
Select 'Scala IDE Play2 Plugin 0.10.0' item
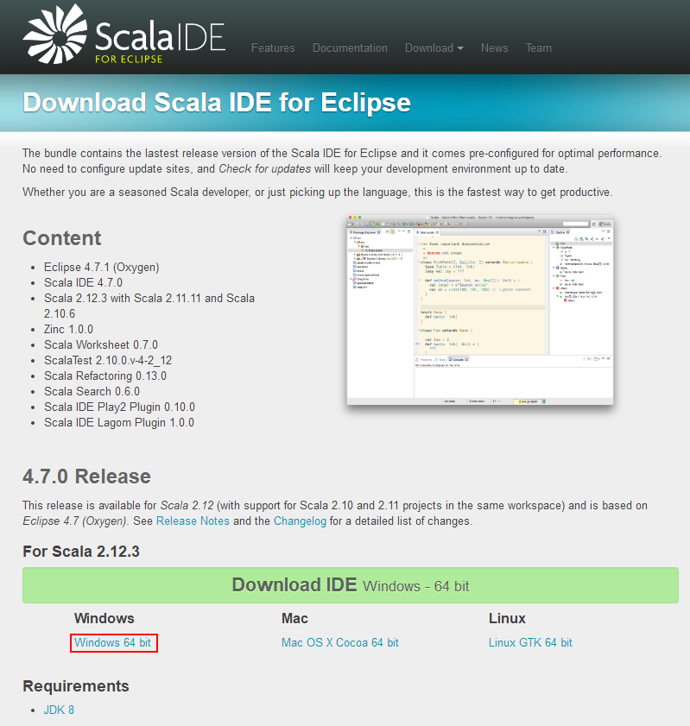click(x=119, y=407)
